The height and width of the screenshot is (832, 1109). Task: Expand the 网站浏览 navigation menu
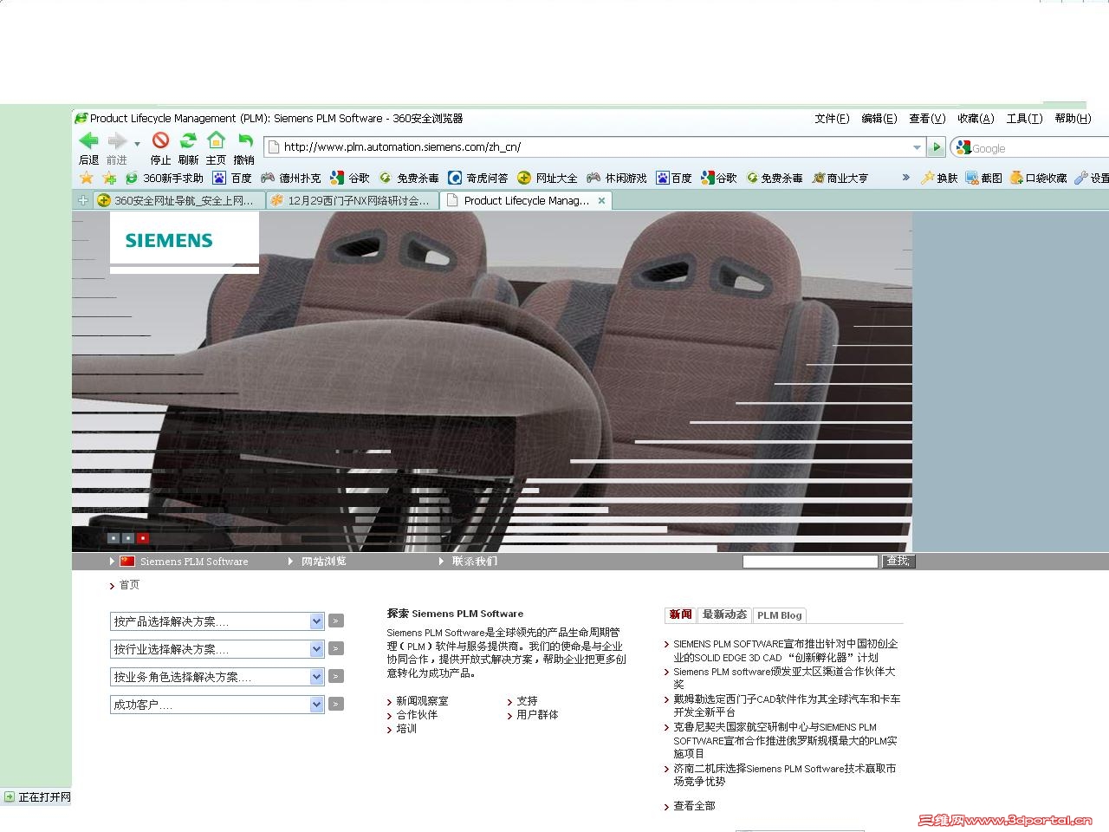click(x=316, y=562)
